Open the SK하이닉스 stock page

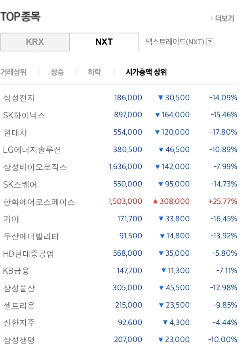point(24,115)
